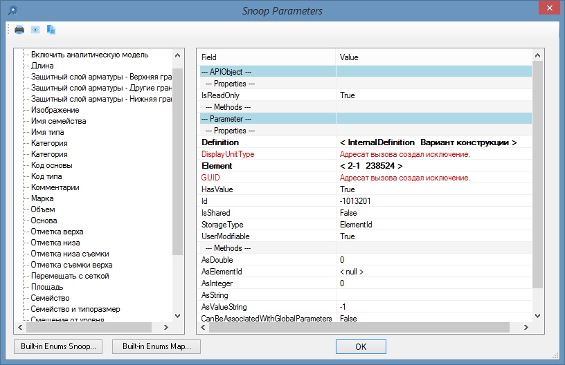Select 'Имя семейства' tree item
This screenshot has height=365, width=565.
click(x=58, y=121)
